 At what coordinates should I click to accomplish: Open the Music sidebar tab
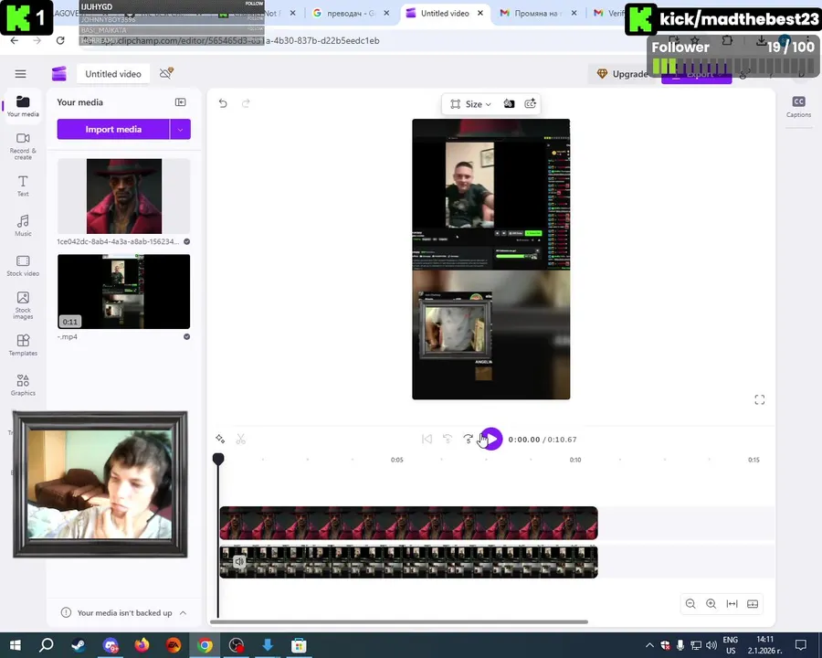tap(23, 226)
